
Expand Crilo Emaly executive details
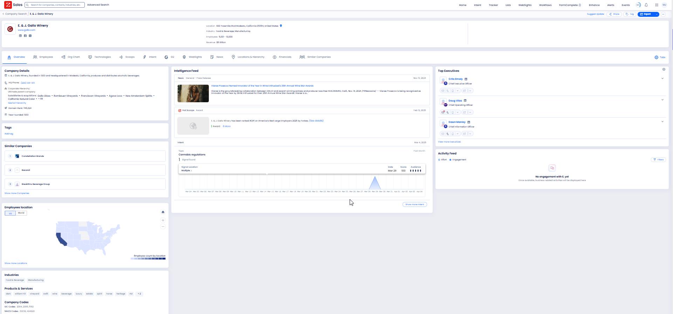tap(662, 78)
